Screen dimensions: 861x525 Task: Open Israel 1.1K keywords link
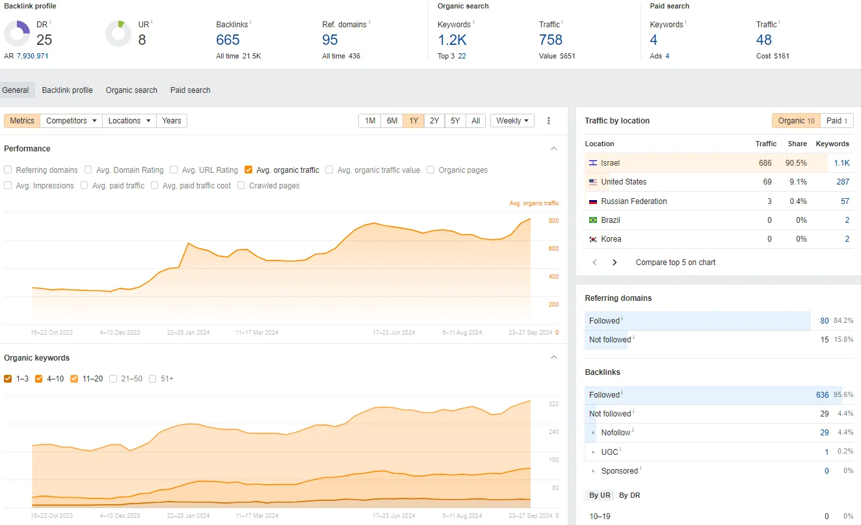click(x=841, y=163)
